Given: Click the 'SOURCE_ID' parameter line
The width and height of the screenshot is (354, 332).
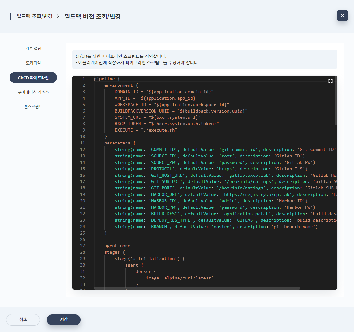Looking at the screenshot, I should tap(210, 156).
